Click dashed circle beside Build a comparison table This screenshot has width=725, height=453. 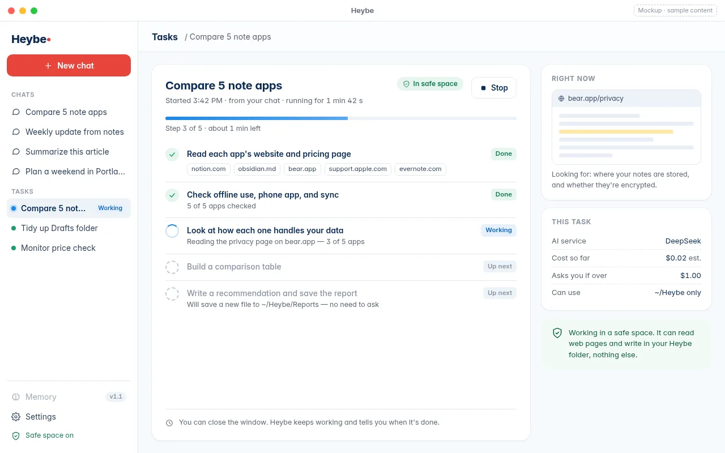(x=172, y=267)
